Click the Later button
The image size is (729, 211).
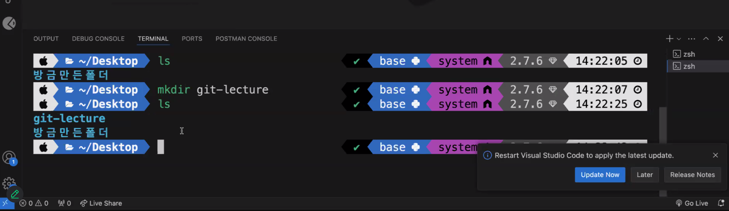click(645, 175)
